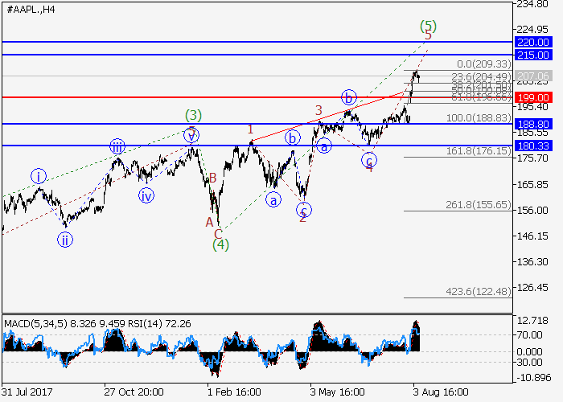Select the green (4) wave label
Image resolution: width=563 pixels, height=402 pixels.
[x=220, y=244]
